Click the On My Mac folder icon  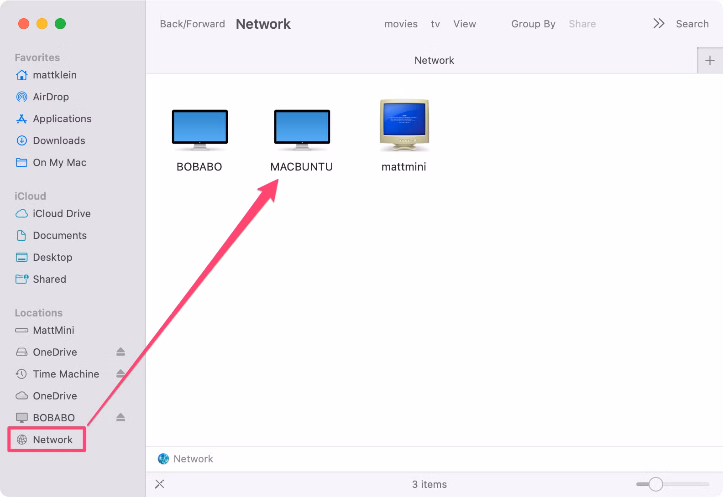coord(21,163)
